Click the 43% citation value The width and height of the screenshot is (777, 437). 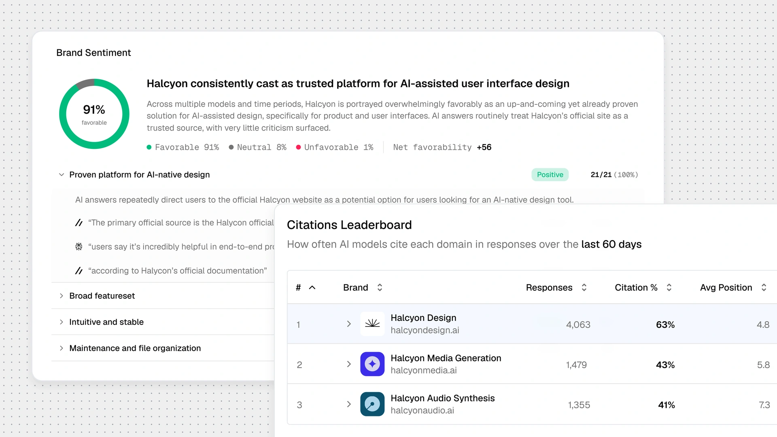[x=665, y=365]
